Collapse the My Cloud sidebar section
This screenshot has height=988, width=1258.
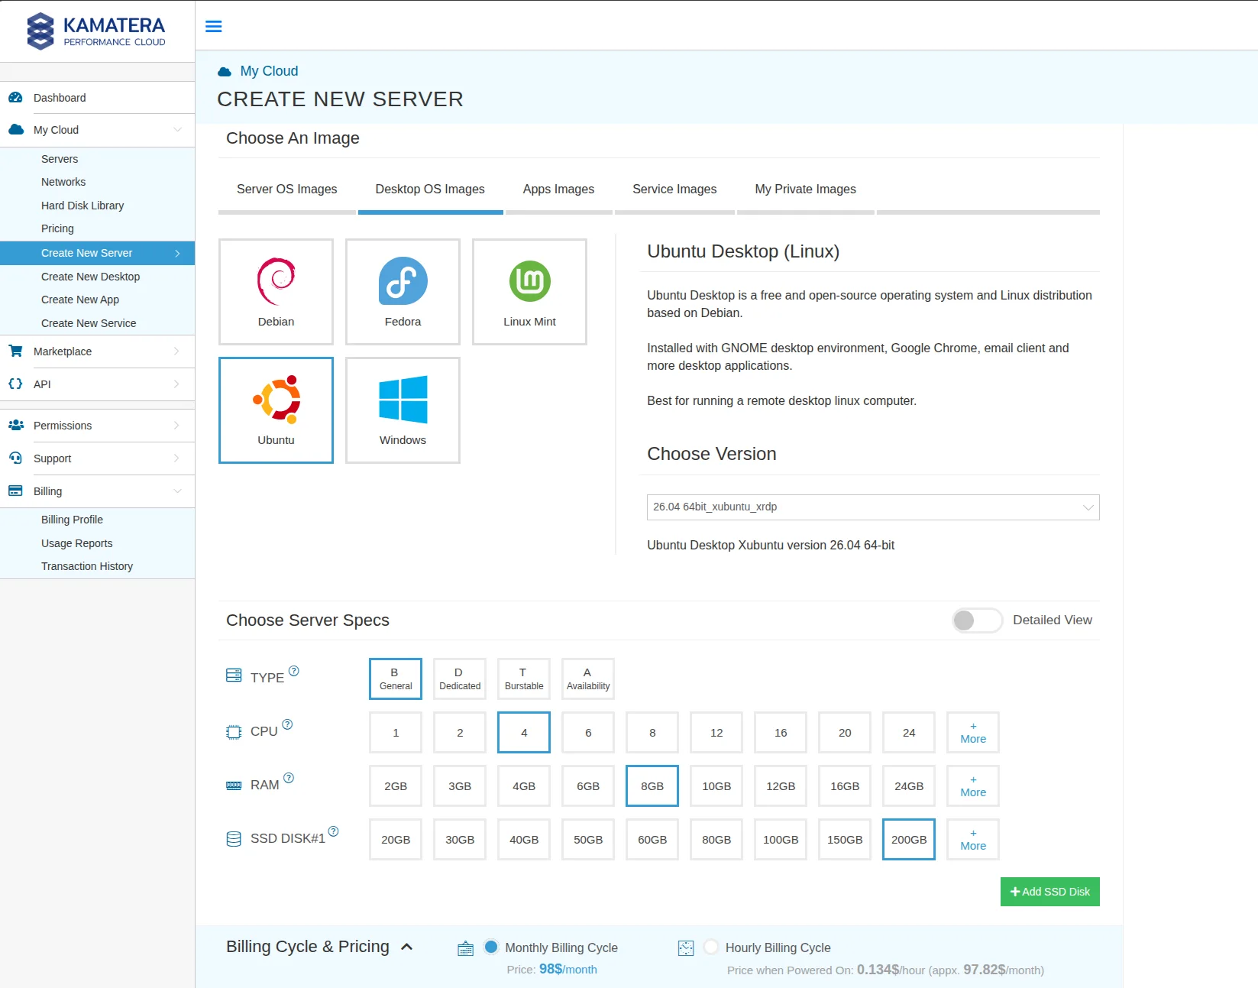pyautogui.click(x=177, y=130)
